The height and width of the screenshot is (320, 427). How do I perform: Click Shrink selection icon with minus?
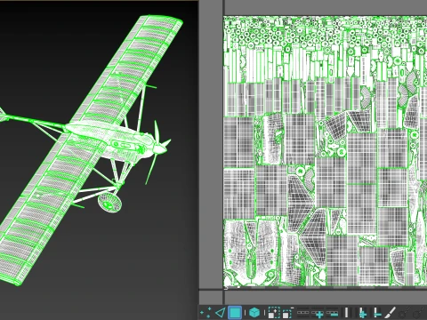pyautogui.click(x=287, y=313)
